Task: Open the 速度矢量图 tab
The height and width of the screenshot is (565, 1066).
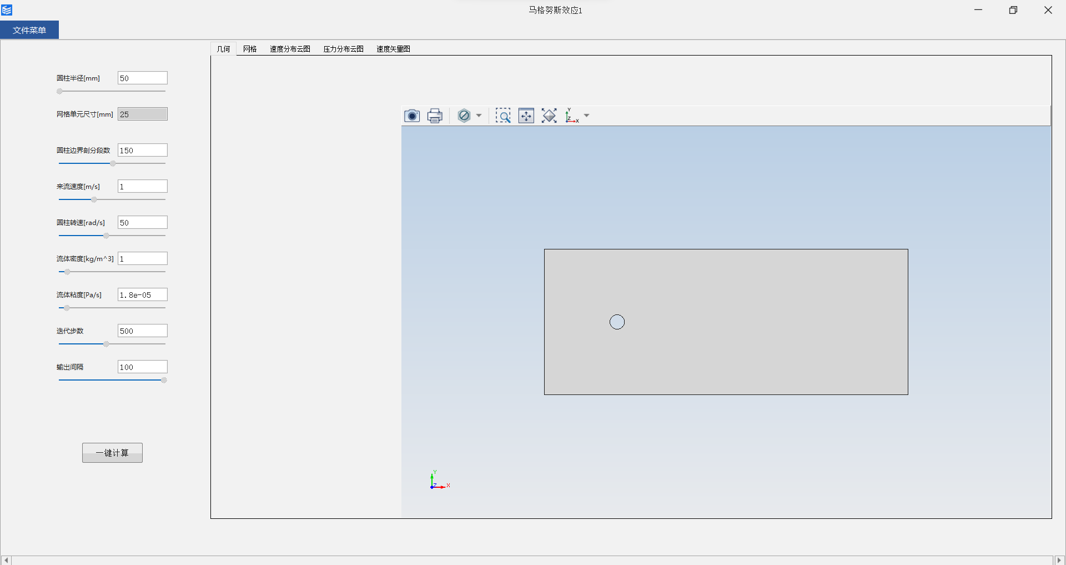Action: 393,49
